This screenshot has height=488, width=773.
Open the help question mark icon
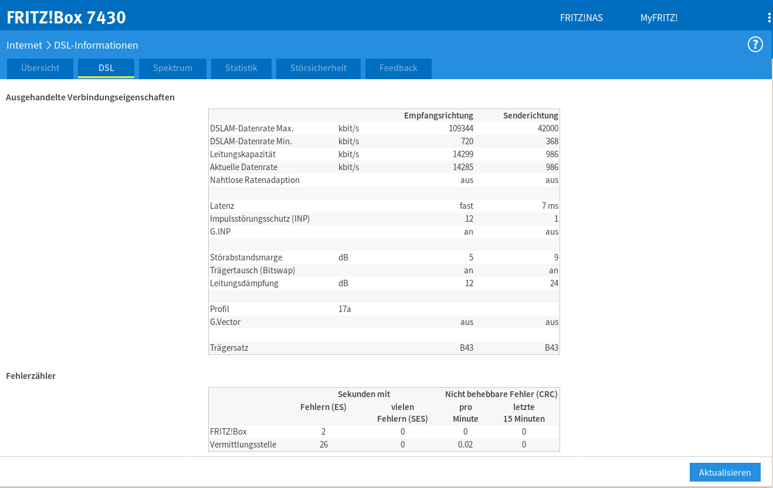coord(755,45)
